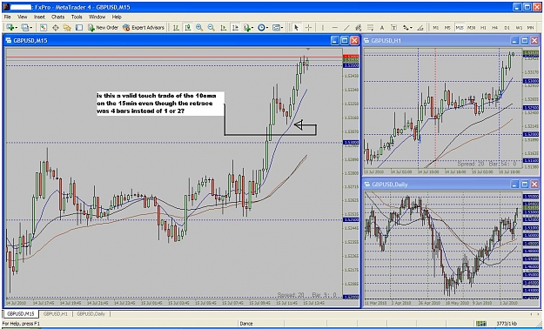
Task: Select the equidistant channel tool
Action: point(359,28)
